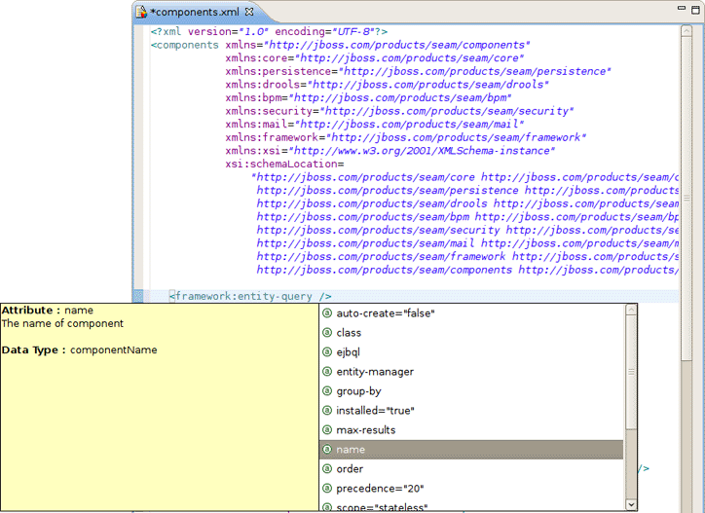Choose the entity-manager attribute suggestion
Viewport: 705px width, 513px height.
[x=471, y=372]
